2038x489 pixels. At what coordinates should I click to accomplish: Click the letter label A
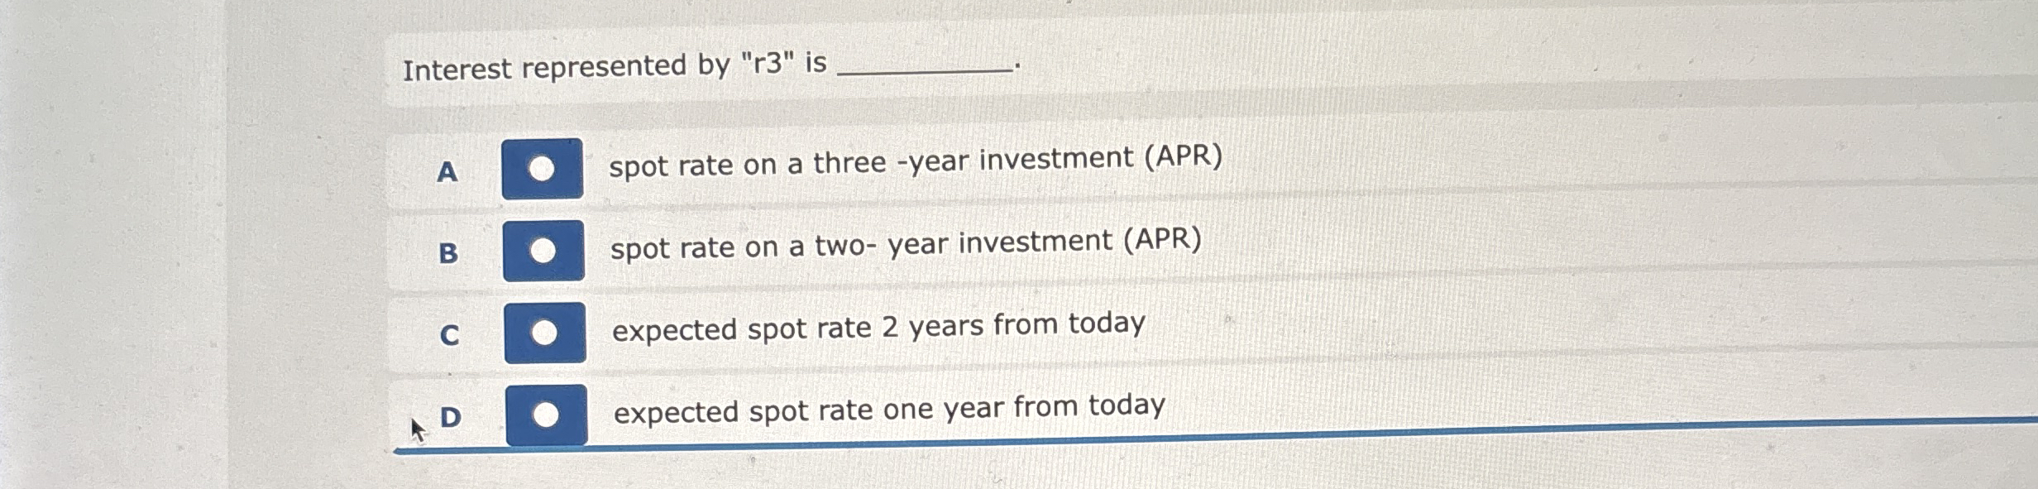pyautogui.click(x=447, y=171)
